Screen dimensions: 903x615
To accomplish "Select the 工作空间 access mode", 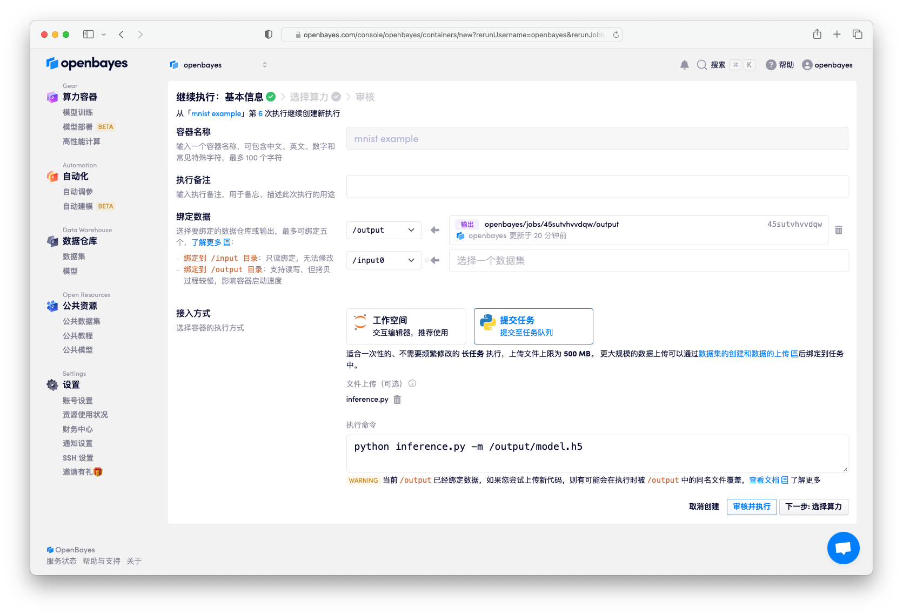I will (406, 326).
